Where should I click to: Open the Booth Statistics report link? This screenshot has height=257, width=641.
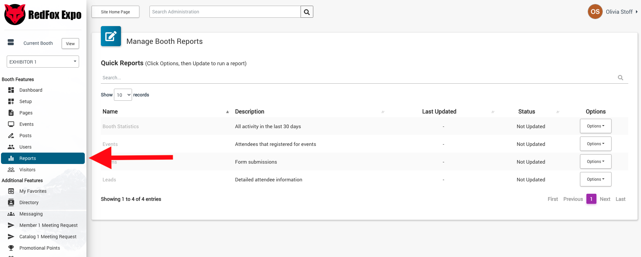click(121, 126)
